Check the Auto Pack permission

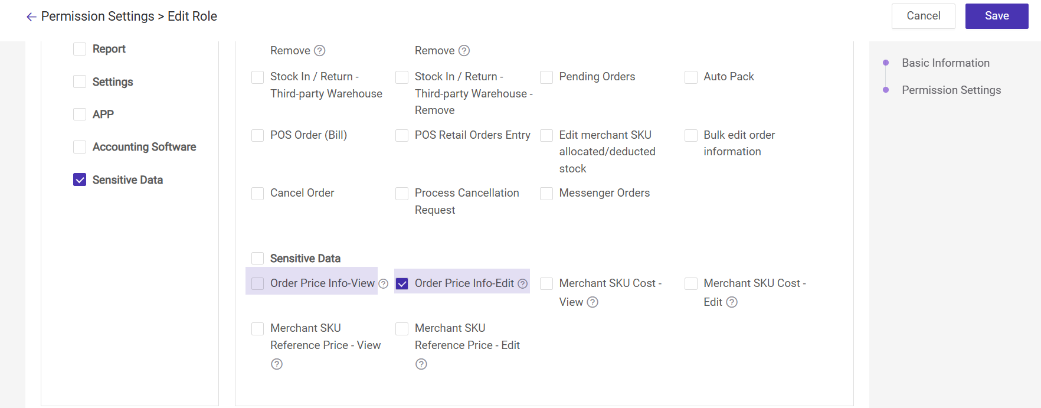click(x=691, y=77)
